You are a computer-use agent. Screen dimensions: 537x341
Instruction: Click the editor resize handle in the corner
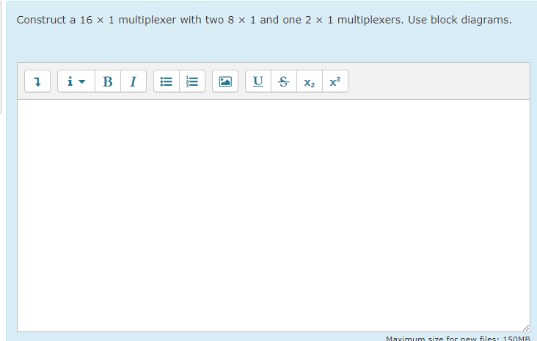[526, 328]
